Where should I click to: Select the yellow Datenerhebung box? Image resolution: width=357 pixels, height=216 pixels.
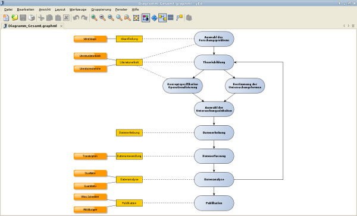tap(129, 133)
